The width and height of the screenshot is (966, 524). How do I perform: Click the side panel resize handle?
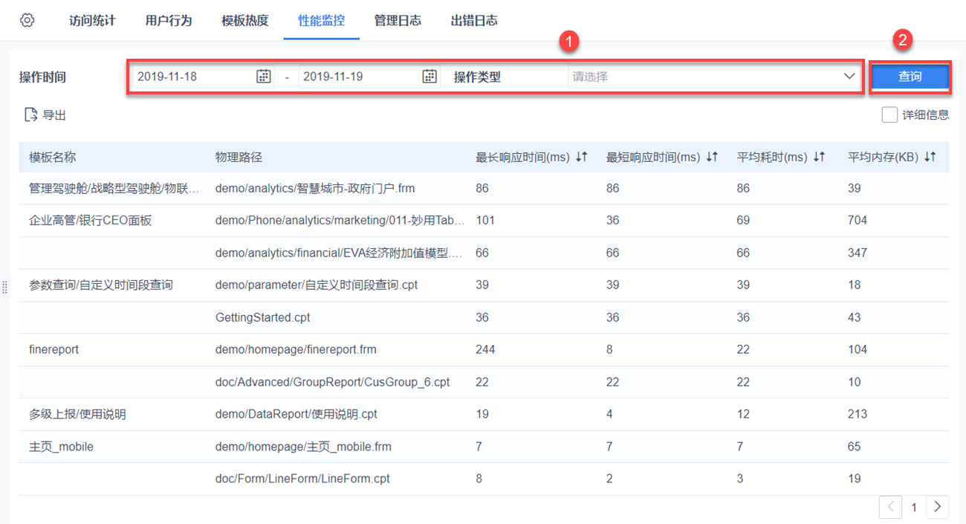coord(4,287)
